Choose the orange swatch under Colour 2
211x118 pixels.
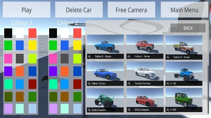point(65,71)
